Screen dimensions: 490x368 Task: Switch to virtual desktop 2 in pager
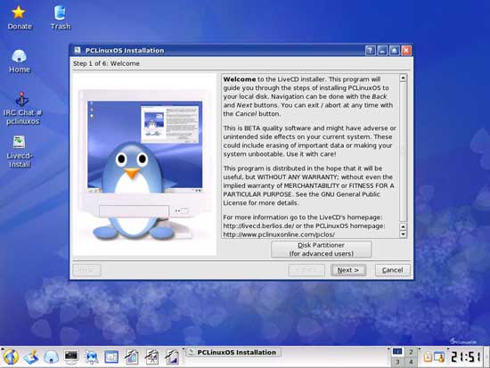[x=411, y=352]
